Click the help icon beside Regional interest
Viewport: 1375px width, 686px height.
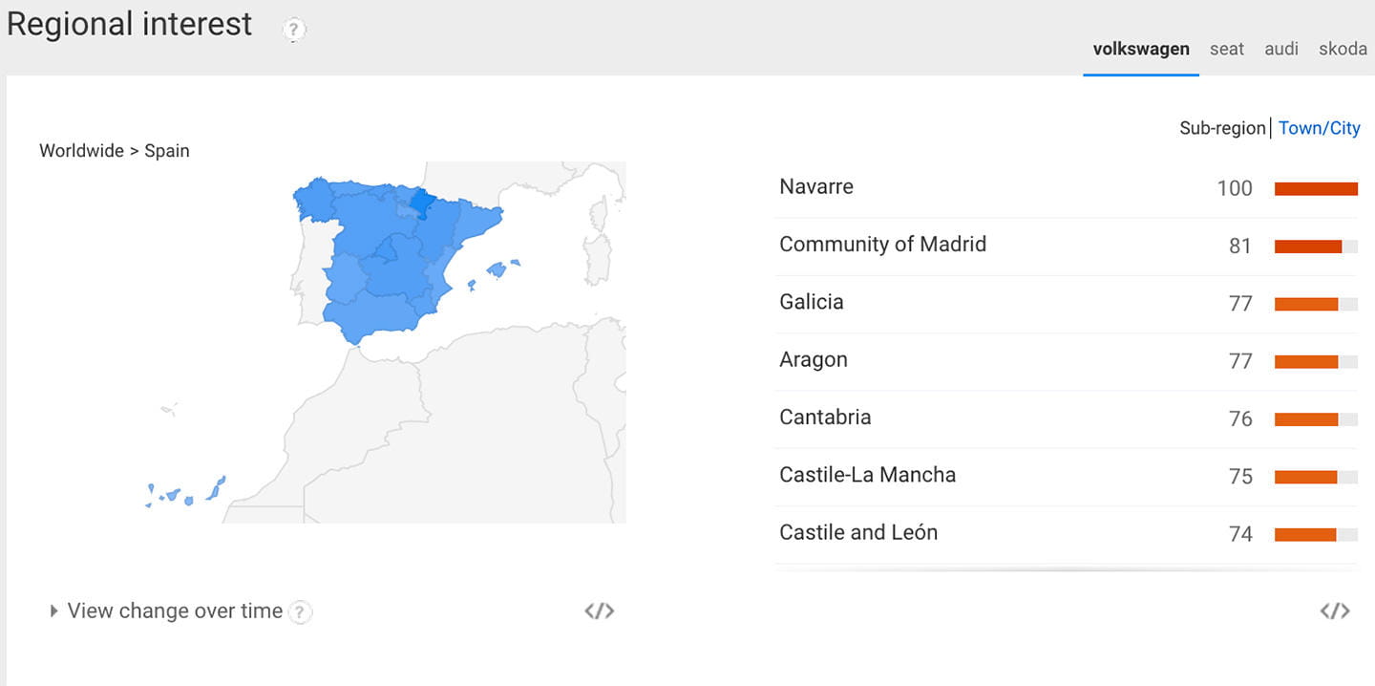[294, 31]
